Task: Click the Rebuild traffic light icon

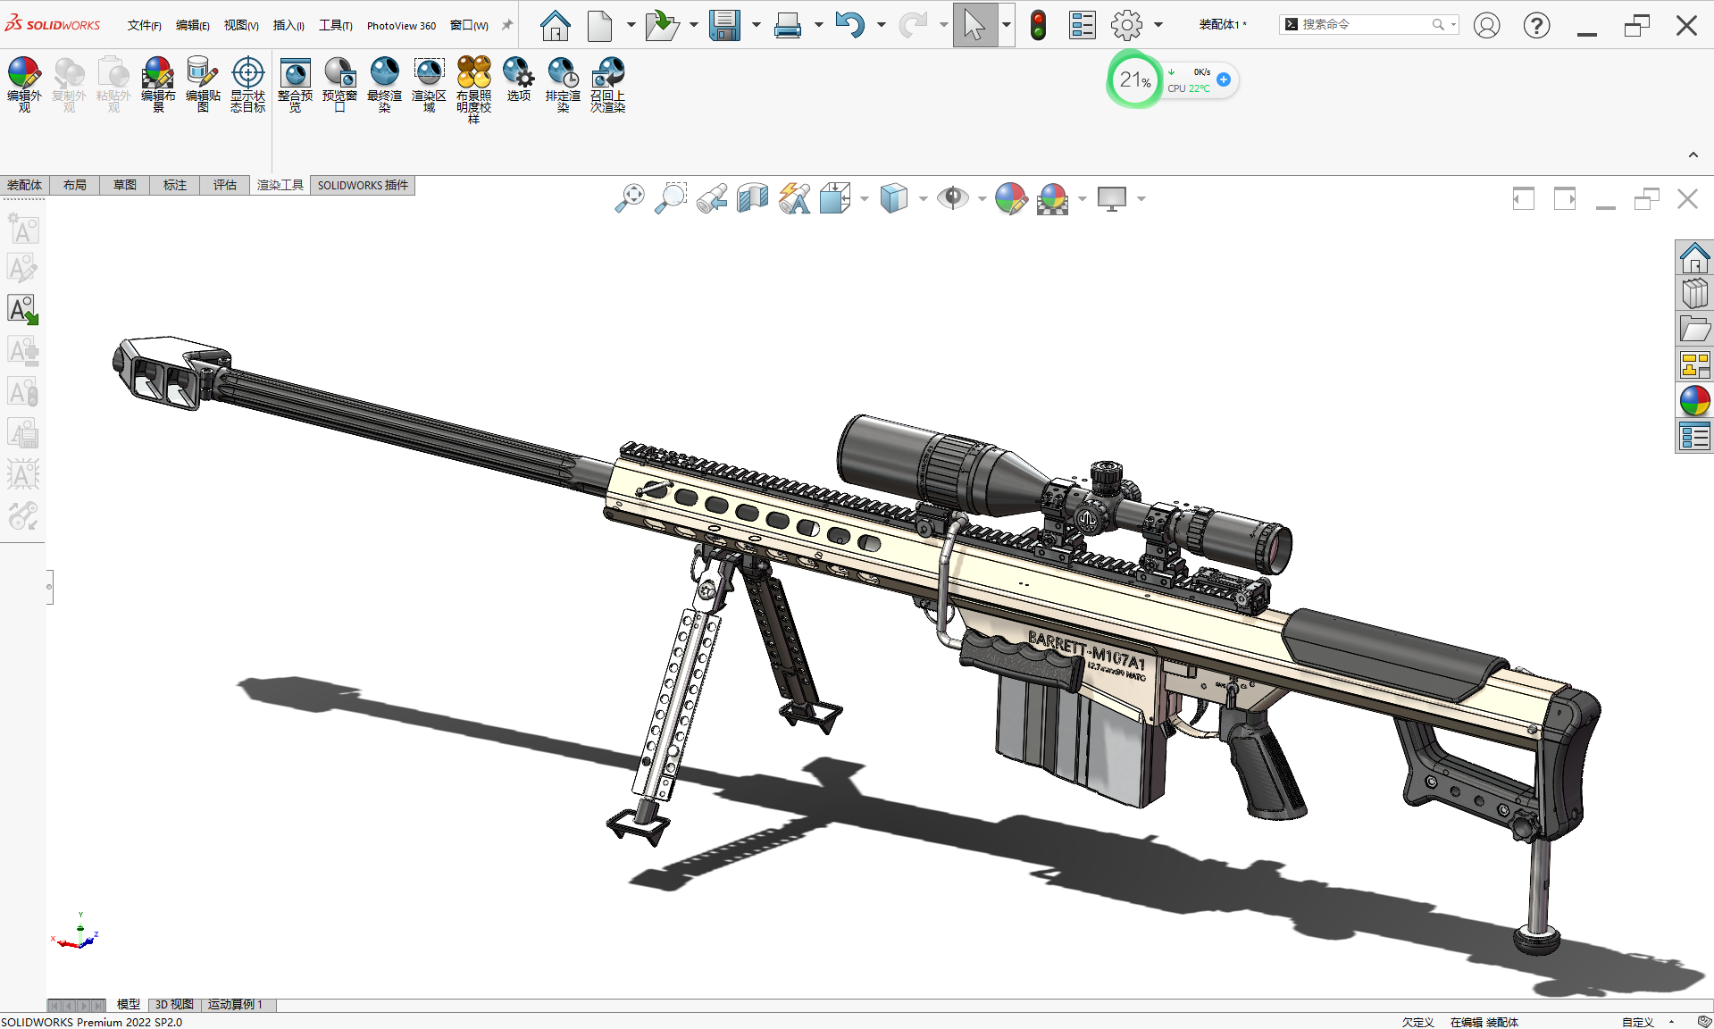Action: coord(1038,25)
